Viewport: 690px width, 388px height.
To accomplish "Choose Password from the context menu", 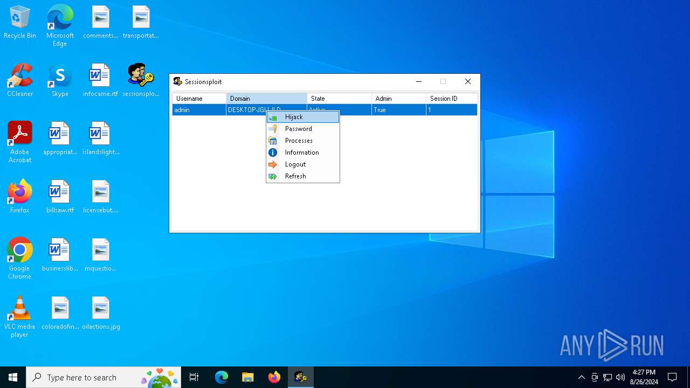I will point(303,129).
